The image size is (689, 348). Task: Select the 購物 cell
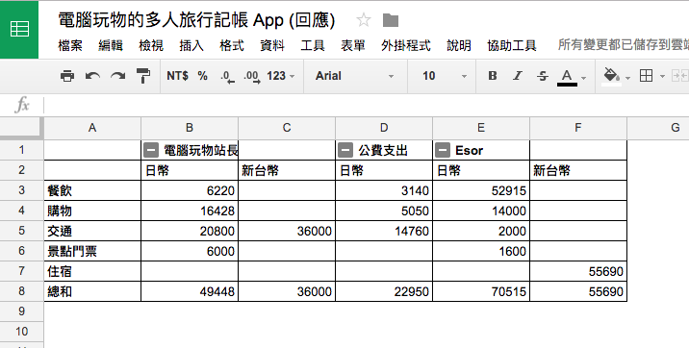pos(92,211)
